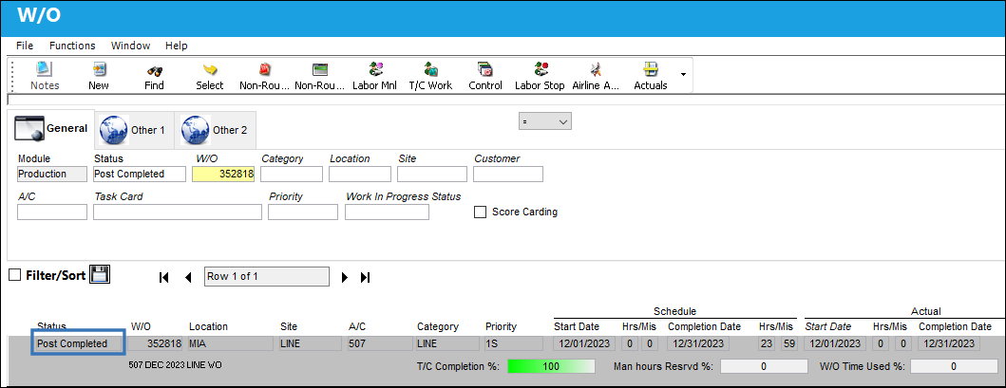Click the MIA location cell
1006x388 pixels.
coord(230,343)
